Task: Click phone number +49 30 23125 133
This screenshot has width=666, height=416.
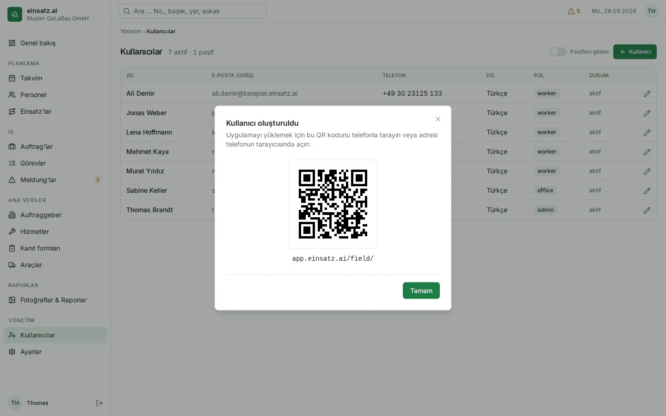Action: (412, 93)
